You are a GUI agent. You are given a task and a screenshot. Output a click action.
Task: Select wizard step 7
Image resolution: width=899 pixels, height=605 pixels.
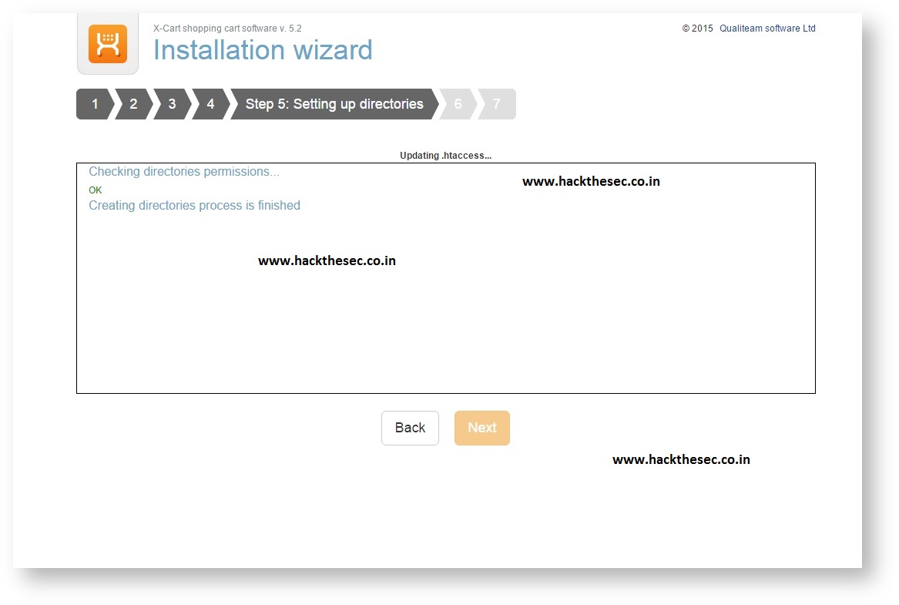(497, 104)
